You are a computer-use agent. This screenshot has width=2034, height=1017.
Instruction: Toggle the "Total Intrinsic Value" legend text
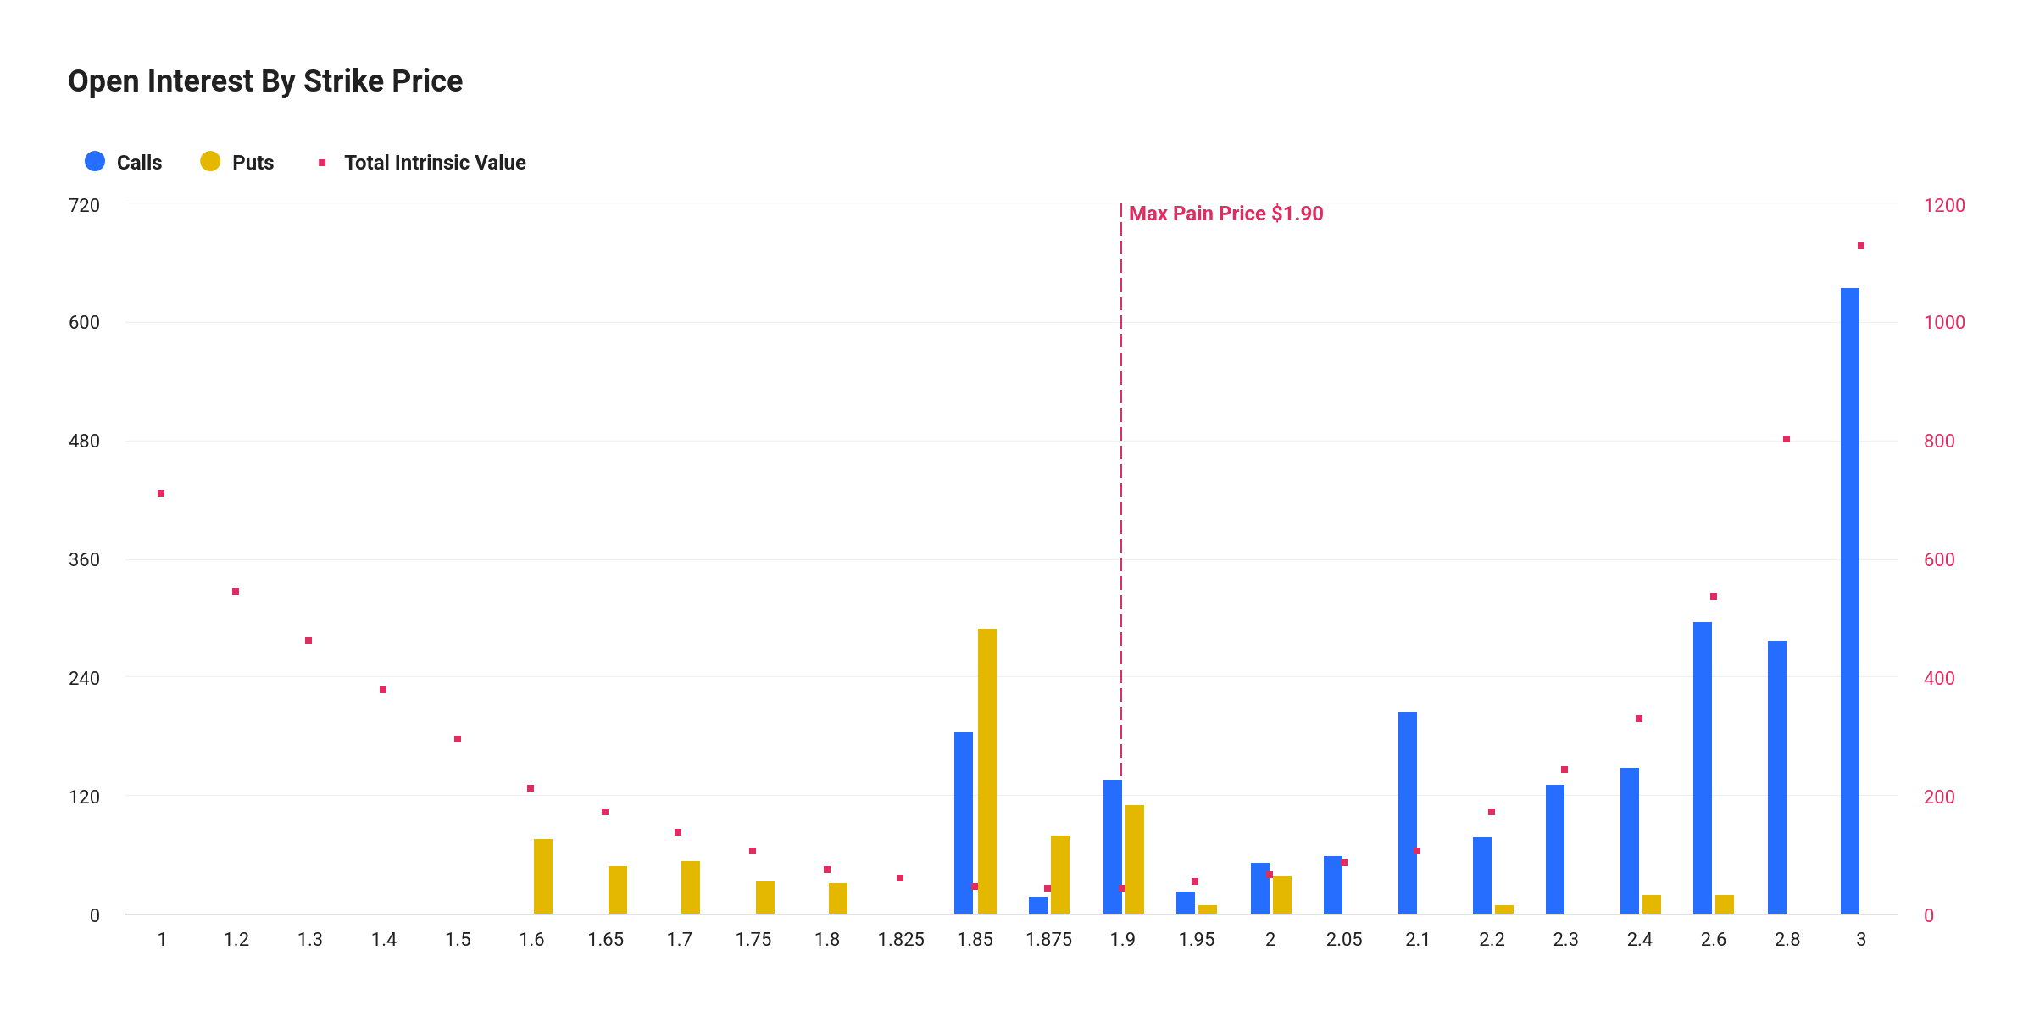(x=435, y=163)
